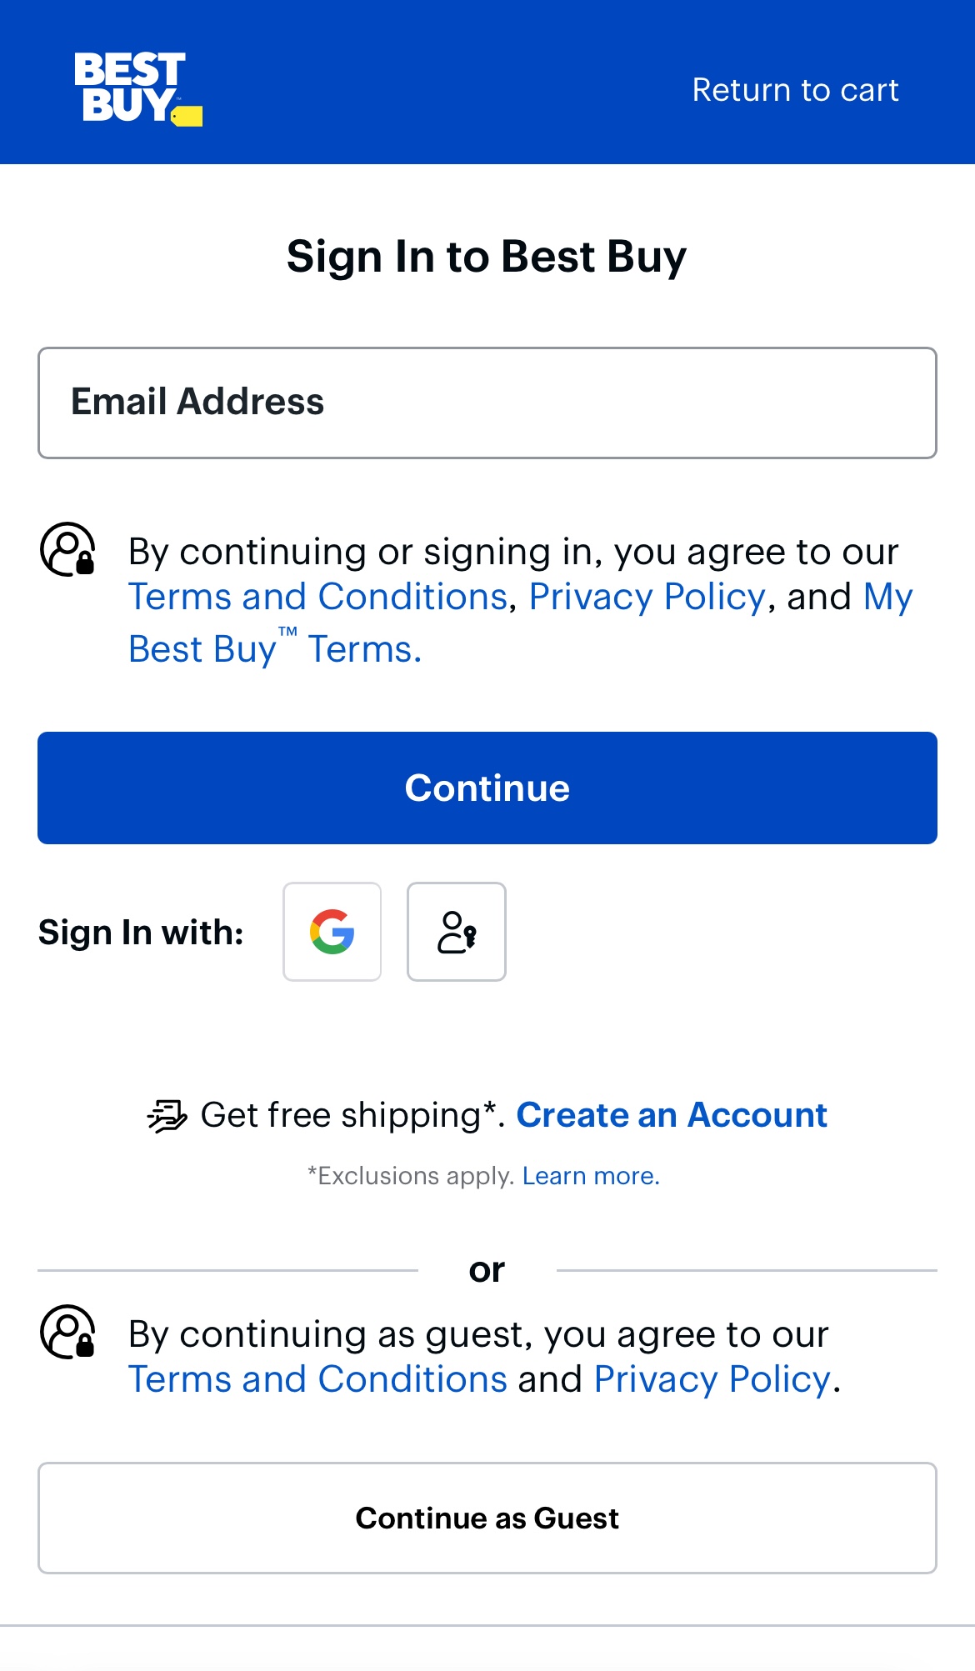Sign in with Google icon
Image resolution: width=975 pixels, height=1671 pixels.
tap(332, 932)
